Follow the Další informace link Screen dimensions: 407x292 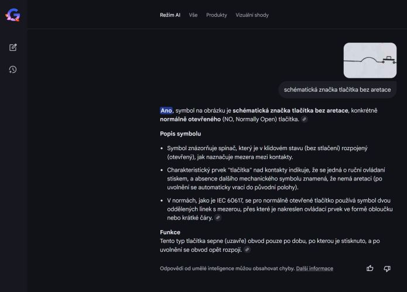[314, 269]
